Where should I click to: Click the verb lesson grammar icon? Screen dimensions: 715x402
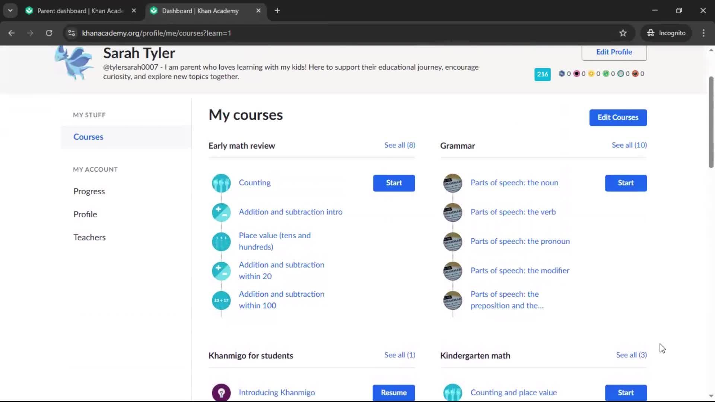[x=452, y=212]
